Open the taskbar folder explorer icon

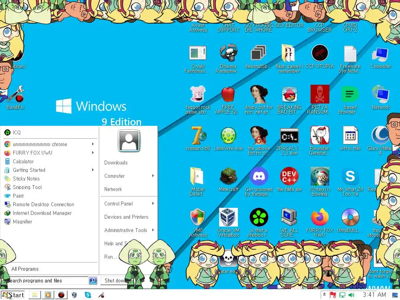click(x=35, y=295)
